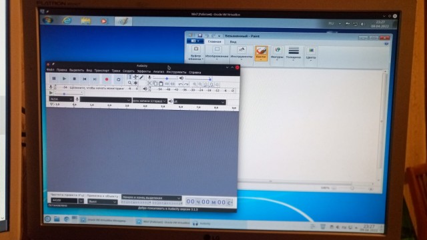The image size is (427, 240).
Task: Click the Redo arrow in Audacity
Action: (186, 85)
